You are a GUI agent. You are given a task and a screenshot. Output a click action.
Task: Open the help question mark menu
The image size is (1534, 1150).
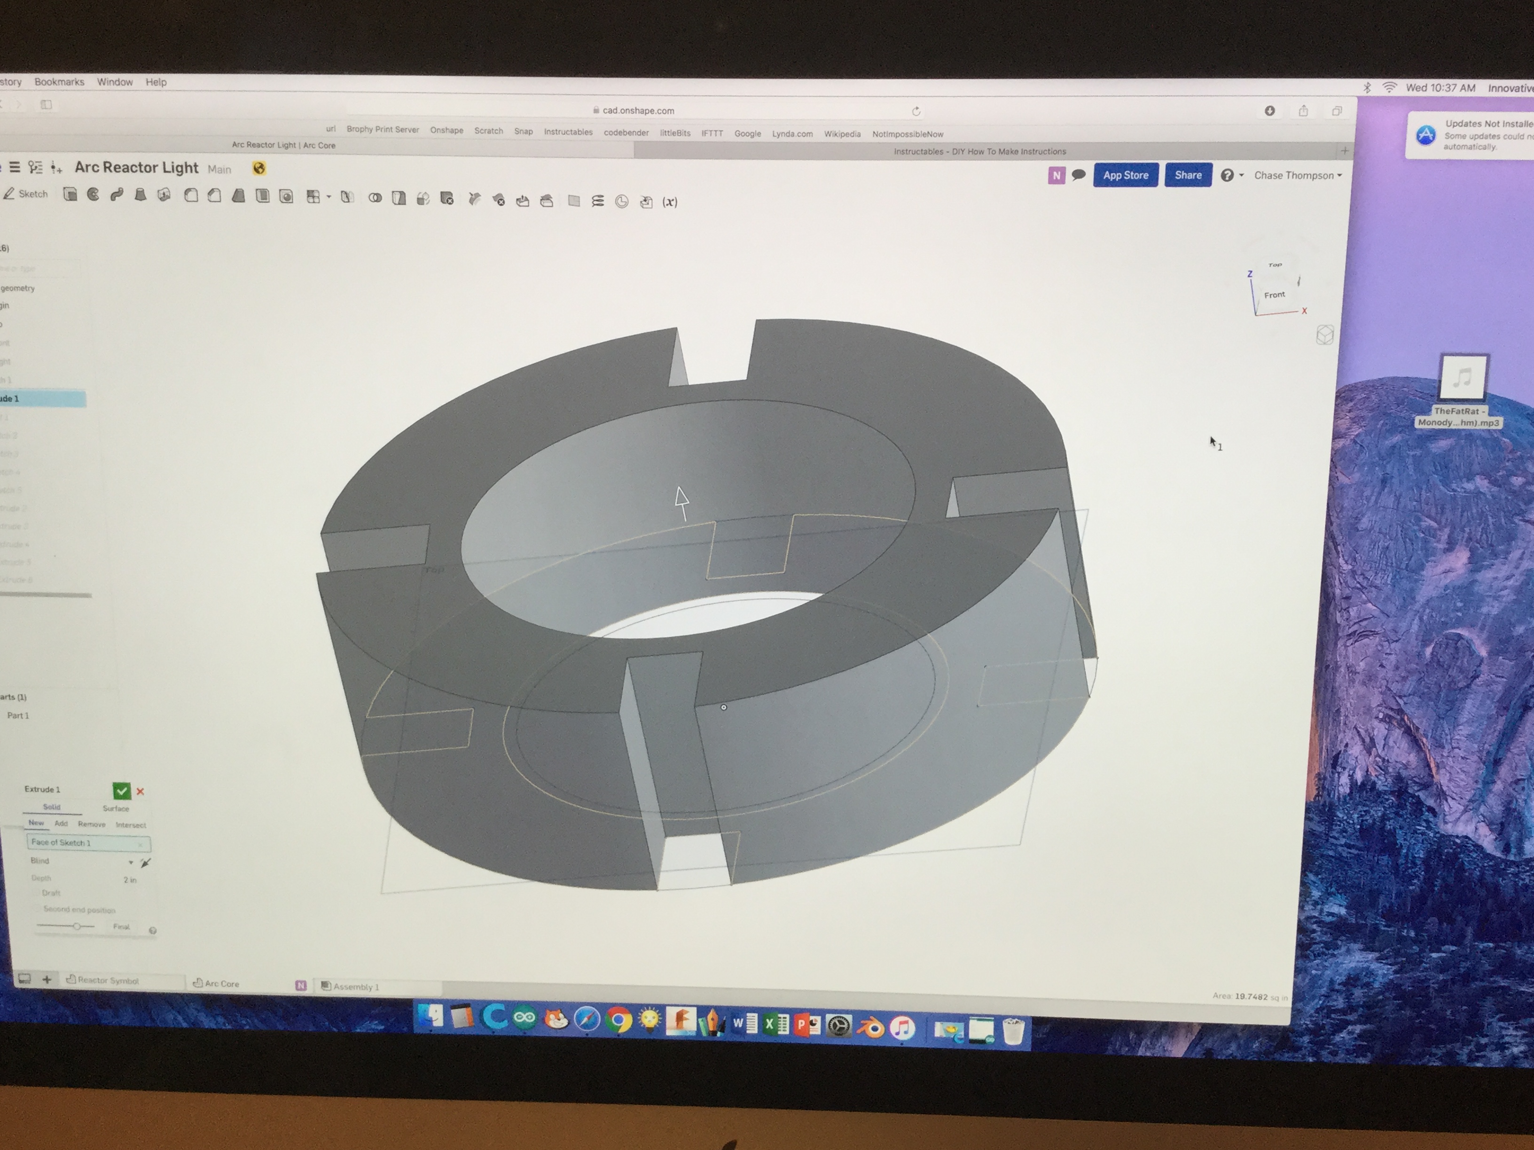click(1232, 175)
